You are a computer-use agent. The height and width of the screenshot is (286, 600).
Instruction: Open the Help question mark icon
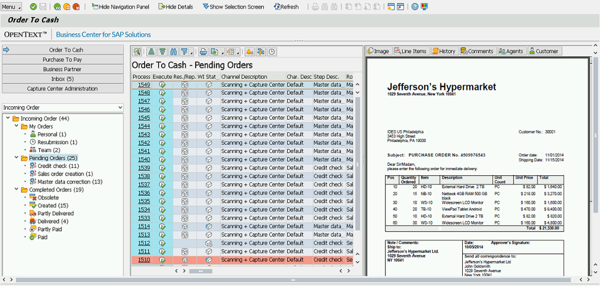415,6
